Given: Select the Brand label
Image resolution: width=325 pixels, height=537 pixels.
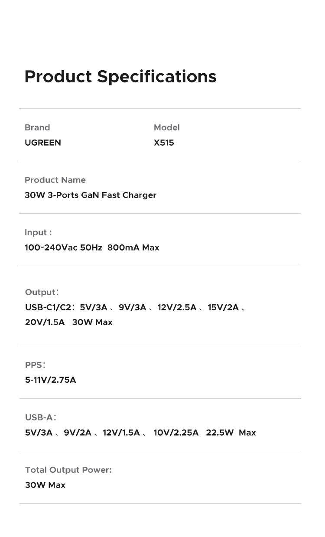Looking at the screenshot, I should click(x=37, y=127).
